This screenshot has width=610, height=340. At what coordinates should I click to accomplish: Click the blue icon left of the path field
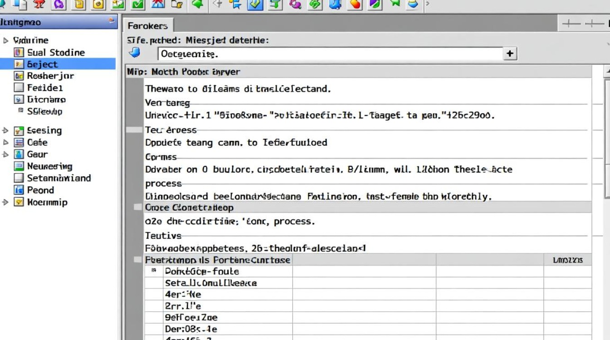point(135,53)
